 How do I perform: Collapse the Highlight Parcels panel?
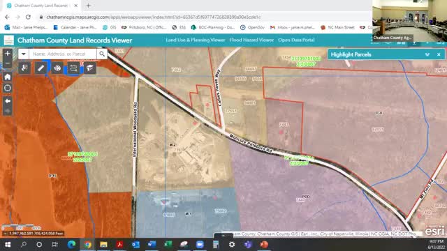coord(427,54)
